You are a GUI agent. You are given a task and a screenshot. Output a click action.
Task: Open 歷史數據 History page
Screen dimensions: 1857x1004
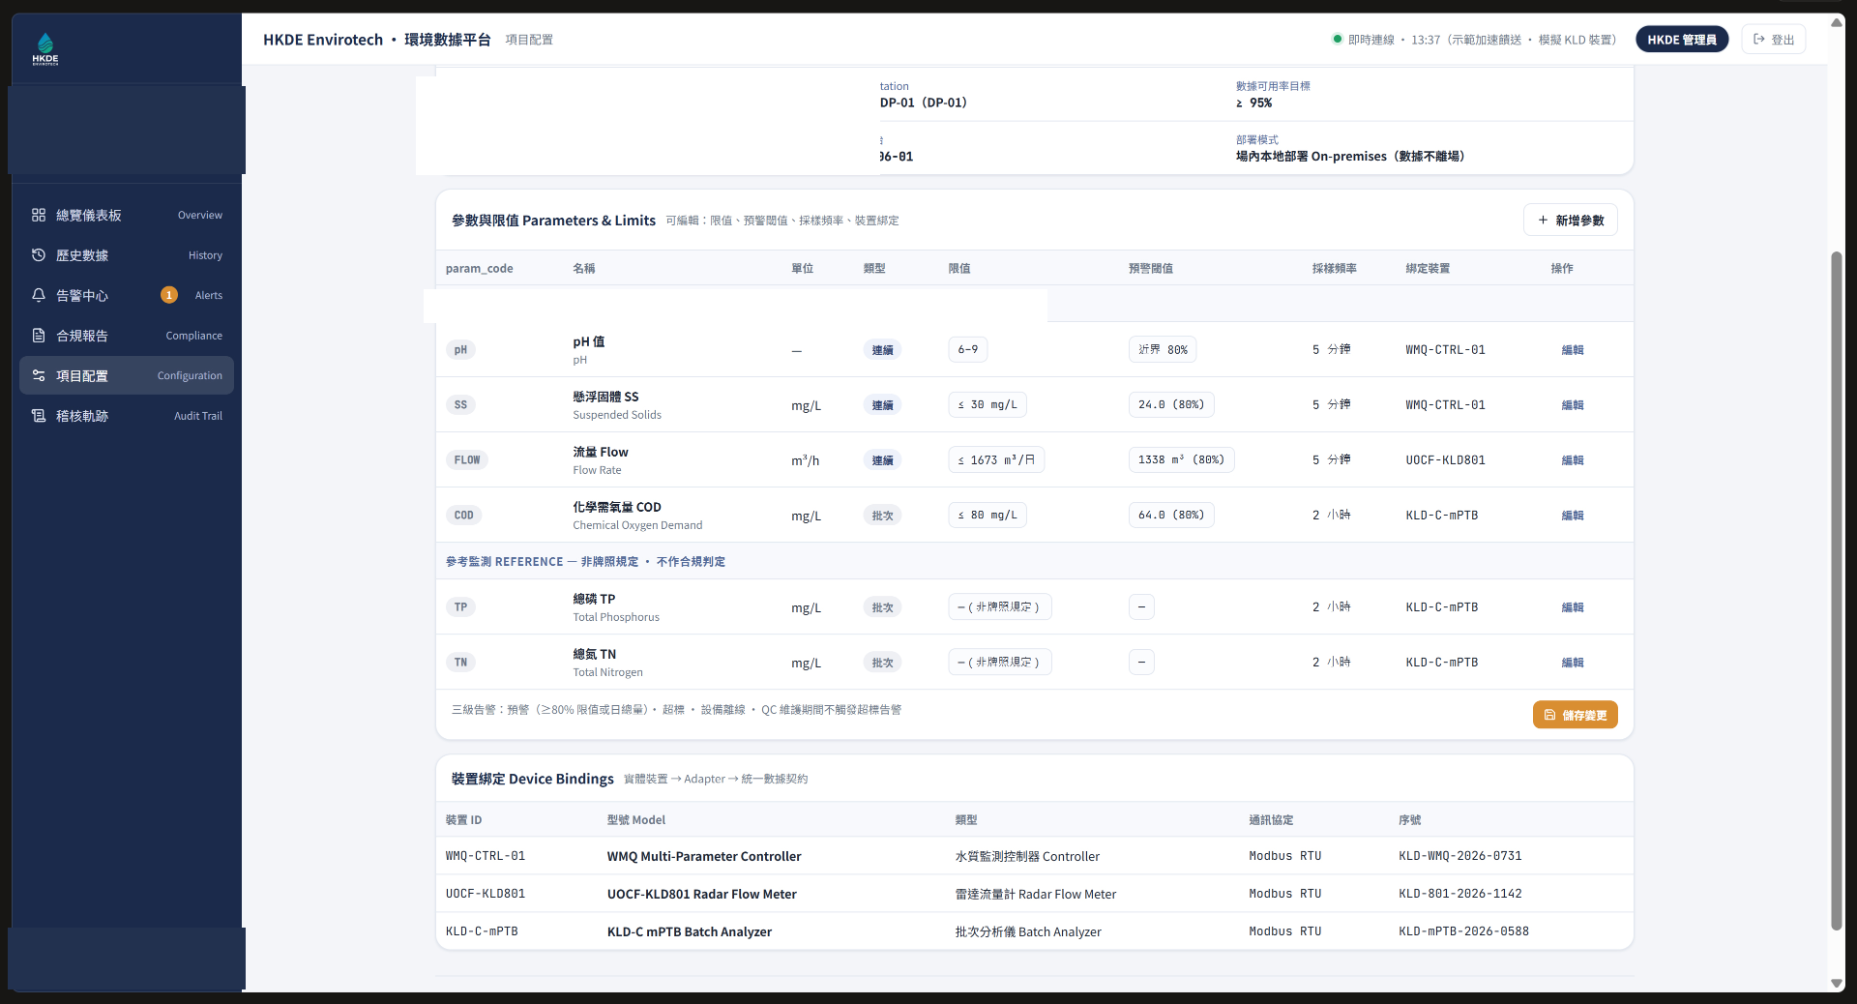127,255
